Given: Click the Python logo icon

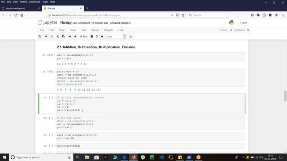Looking at the screenshot, I should pyautogui.click(x=231, y=22).
